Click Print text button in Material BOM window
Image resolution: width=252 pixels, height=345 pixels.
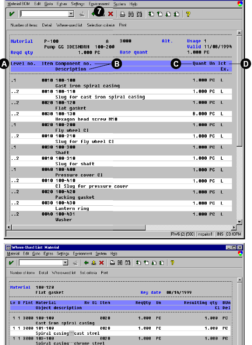(123, 25)
